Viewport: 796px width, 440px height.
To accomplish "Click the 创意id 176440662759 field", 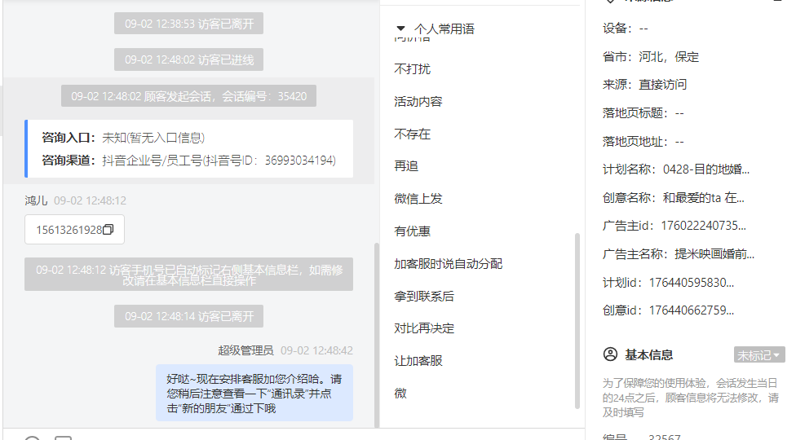I will (x=668, y=310).
